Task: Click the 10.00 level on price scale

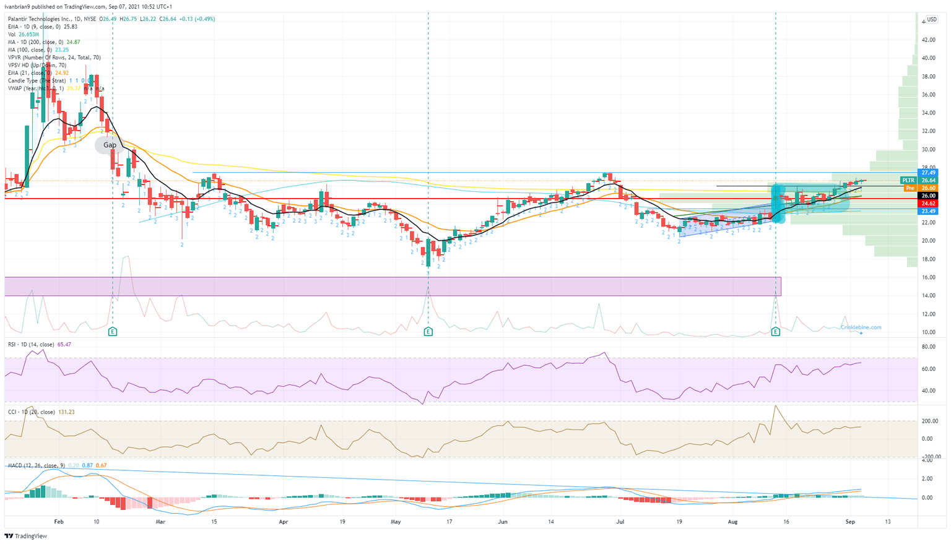Action: (x=928, y=332)
